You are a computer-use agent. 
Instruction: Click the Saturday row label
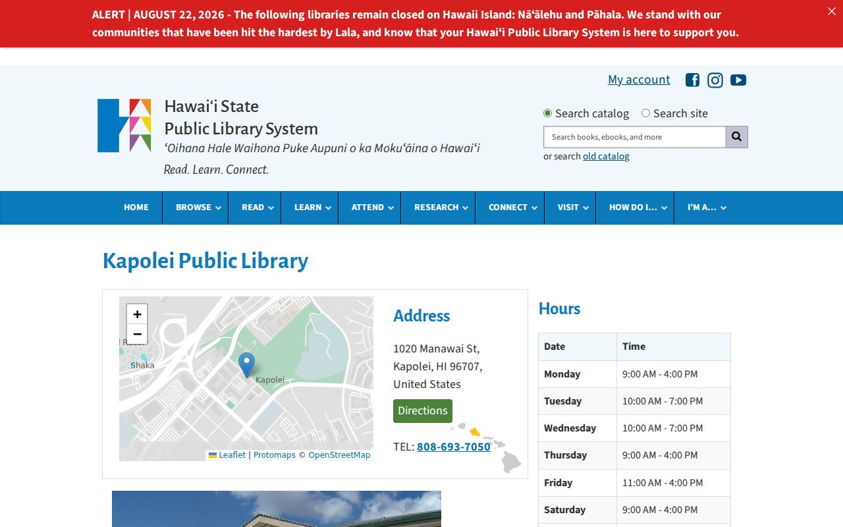pyautogui.click(x=564, y=510)
